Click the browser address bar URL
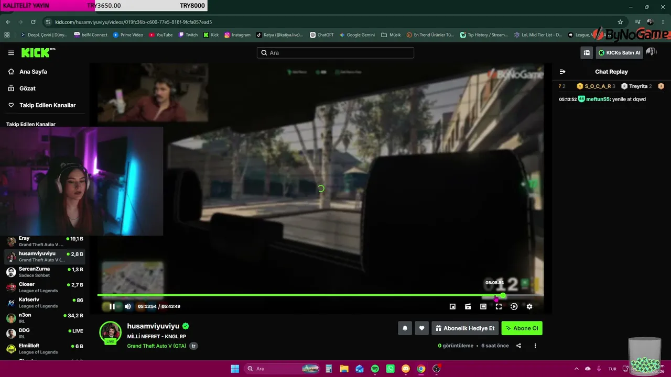The width and height of the screenshot is (671, 377). [x=133, y=22]
